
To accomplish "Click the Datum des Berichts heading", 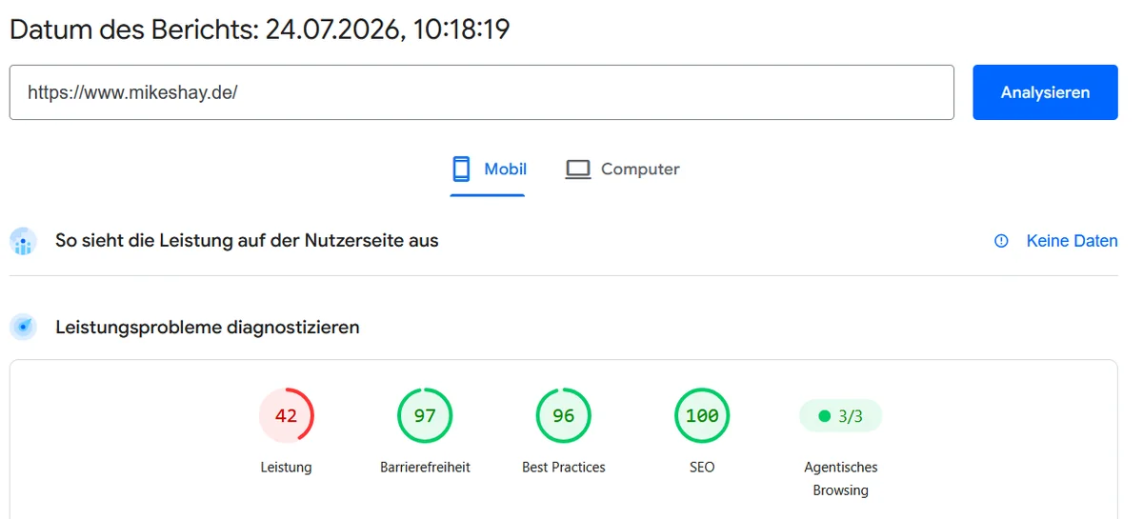I will tap(260, 29).
